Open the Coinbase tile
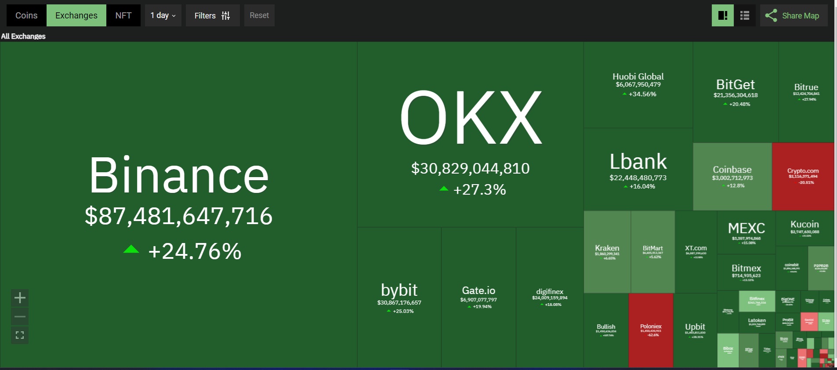 click(x=732, y=177)
